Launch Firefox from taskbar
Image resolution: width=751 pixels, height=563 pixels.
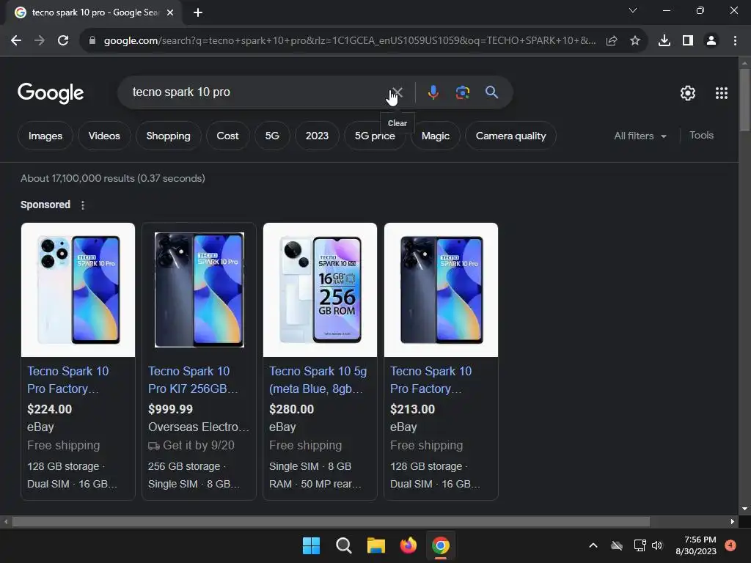pos(408,545)
